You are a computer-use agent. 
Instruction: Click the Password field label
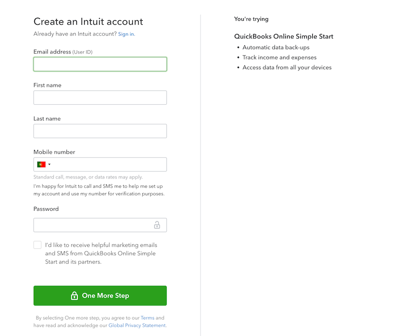click(46, 209)
